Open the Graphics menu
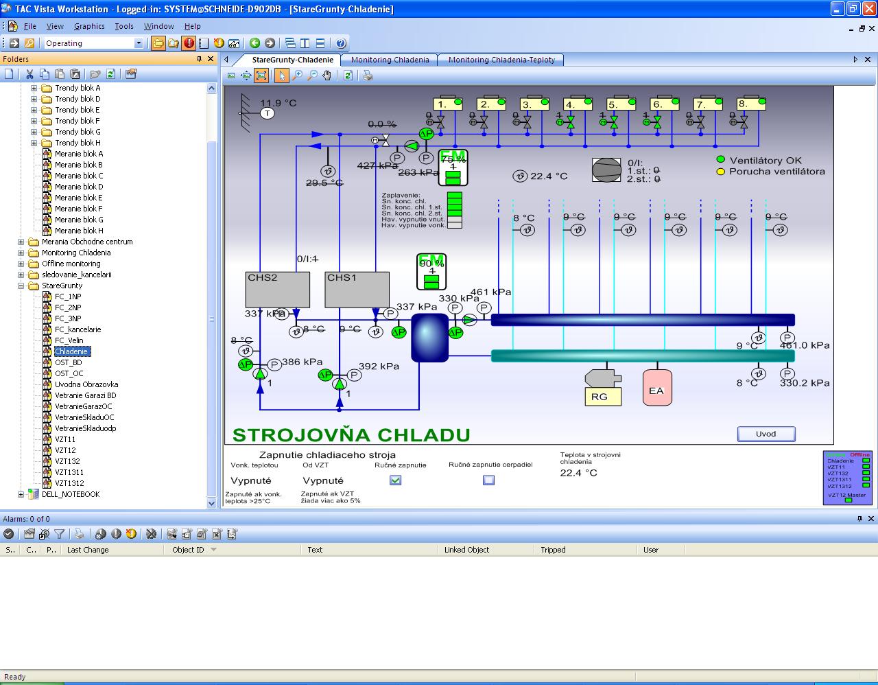The width and height of the screenshot is (878, 685). click(x=89, y=26)
